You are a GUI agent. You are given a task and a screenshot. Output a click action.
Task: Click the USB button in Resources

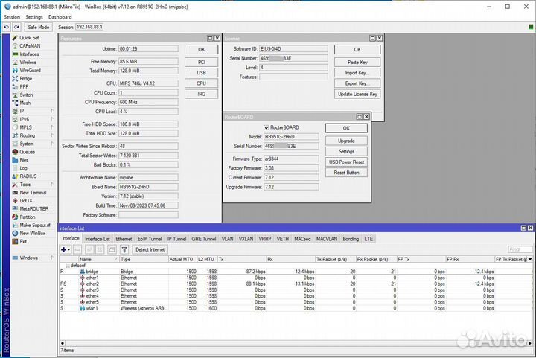201,73
